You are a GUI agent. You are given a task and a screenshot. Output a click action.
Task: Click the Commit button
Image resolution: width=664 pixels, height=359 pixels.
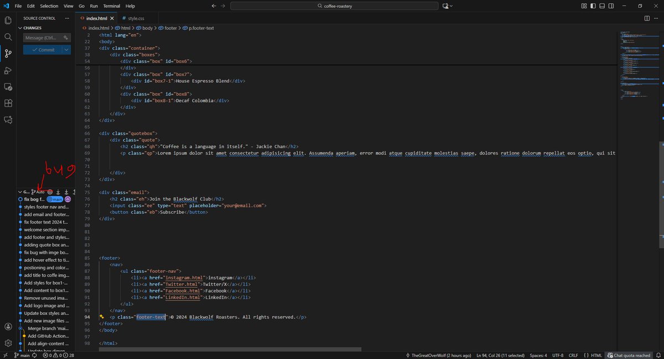42,49
